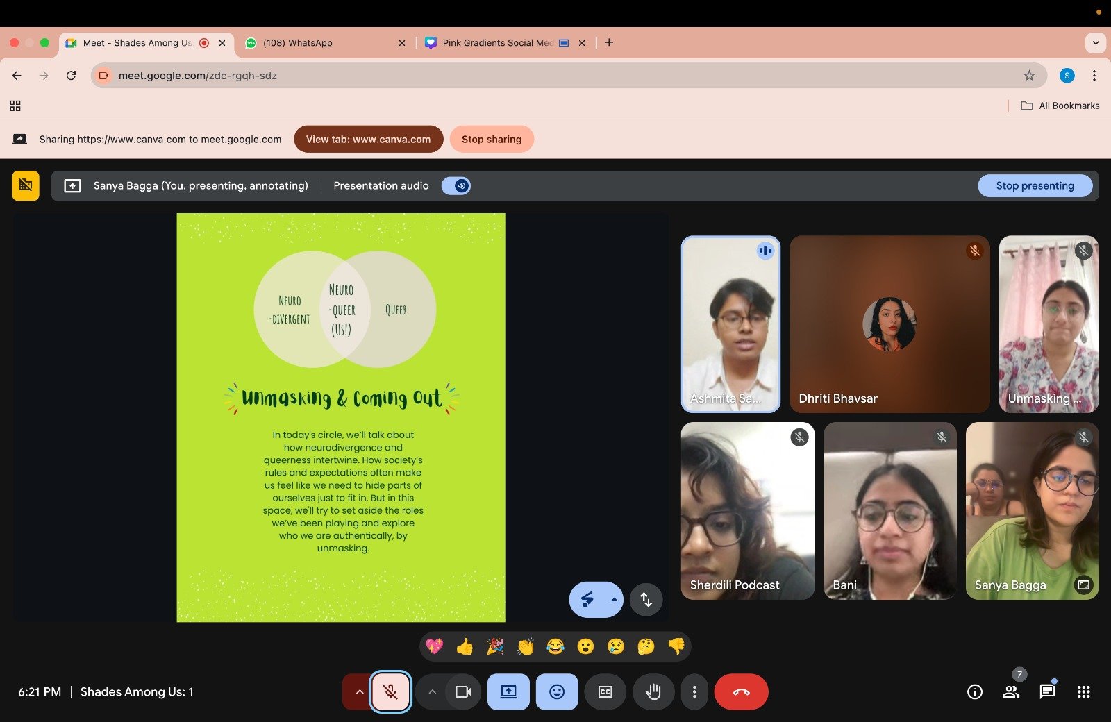Turn on closed captions
The height and width of the screenshot is (722, 1111).
[605, 691]
